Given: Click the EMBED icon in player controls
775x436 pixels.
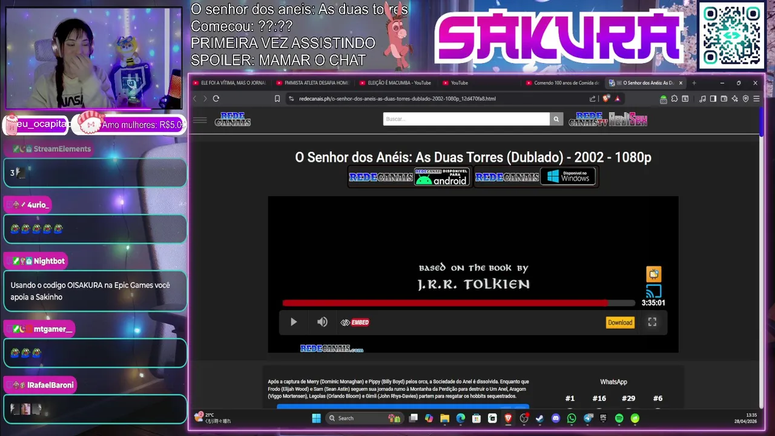Looking at the screenshot, I should (x=355, y=322).
